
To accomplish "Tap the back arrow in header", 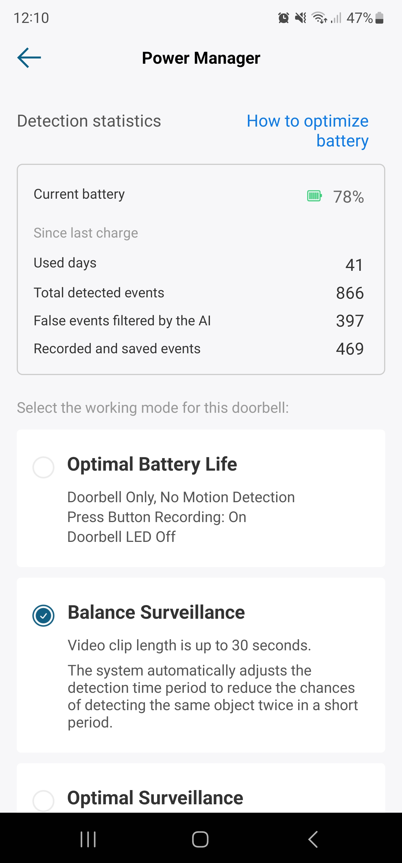I will (x=29, y=58).
